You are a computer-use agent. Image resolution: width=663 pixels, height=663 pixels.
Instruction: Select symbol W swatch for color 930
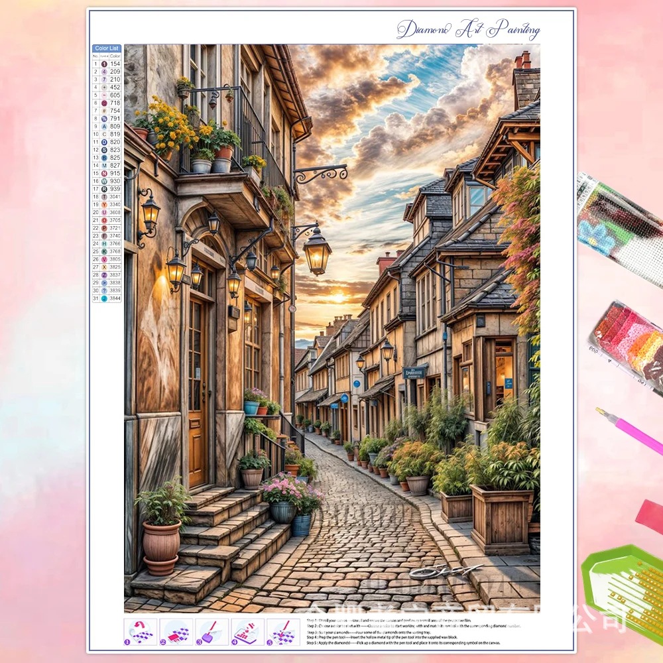coord(104,181)
